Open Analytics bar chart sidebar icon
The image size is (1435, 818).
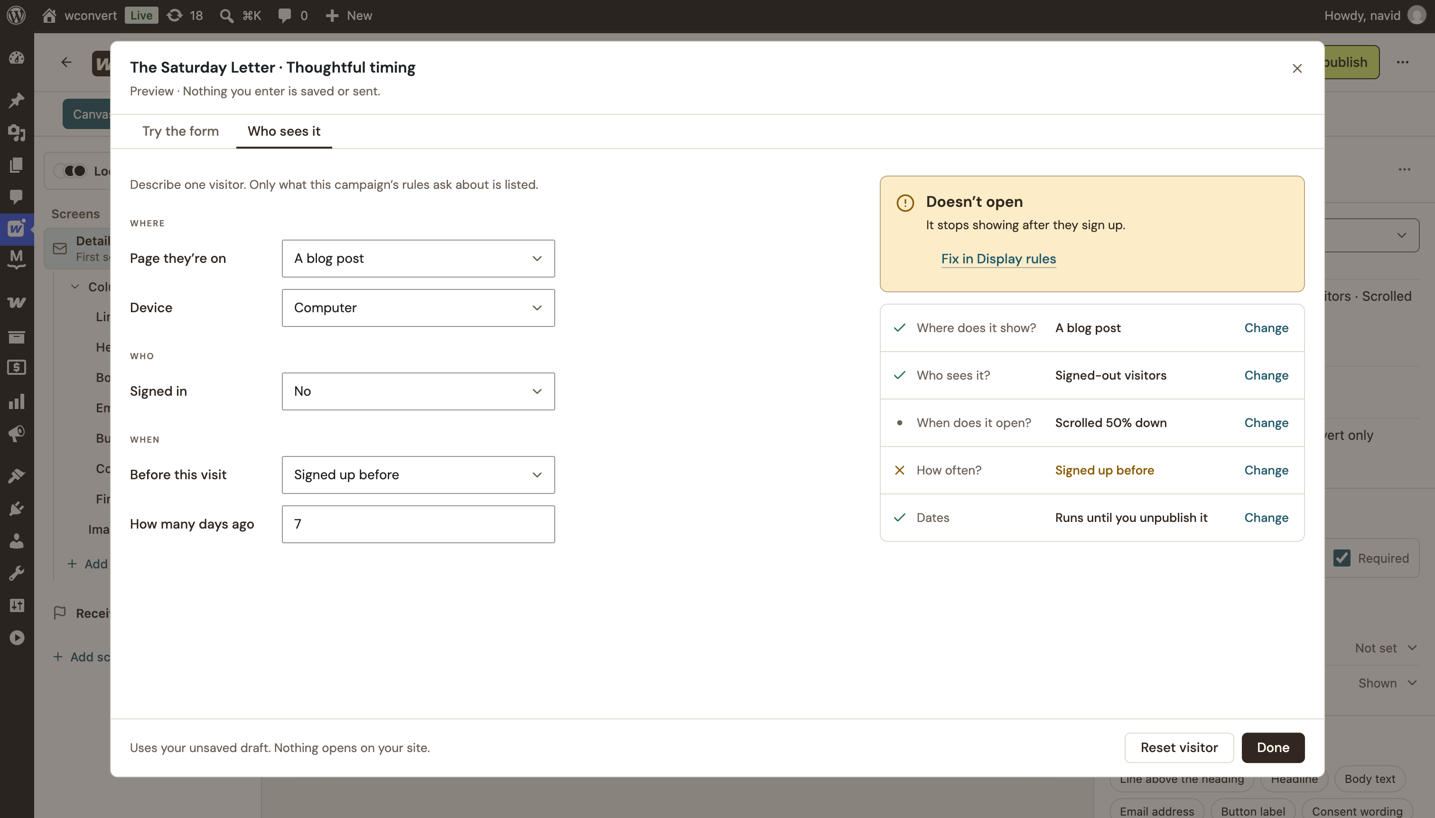(x=16, y=401)
